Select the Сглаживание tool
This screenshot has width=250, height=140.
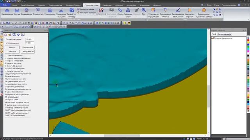pos(27,12)
